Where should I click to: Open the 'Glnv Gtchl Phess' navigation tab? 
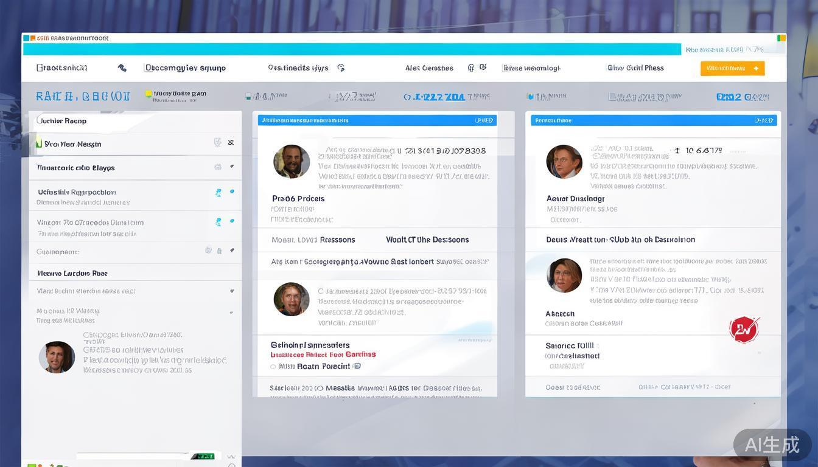(x=635, y=68)
